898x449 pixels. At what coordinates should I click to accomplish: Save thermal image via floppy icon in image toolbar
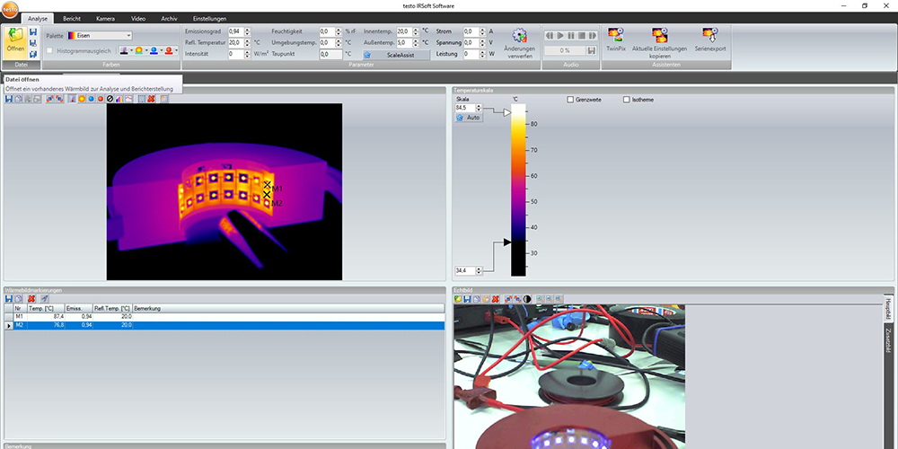click(9, 99)
